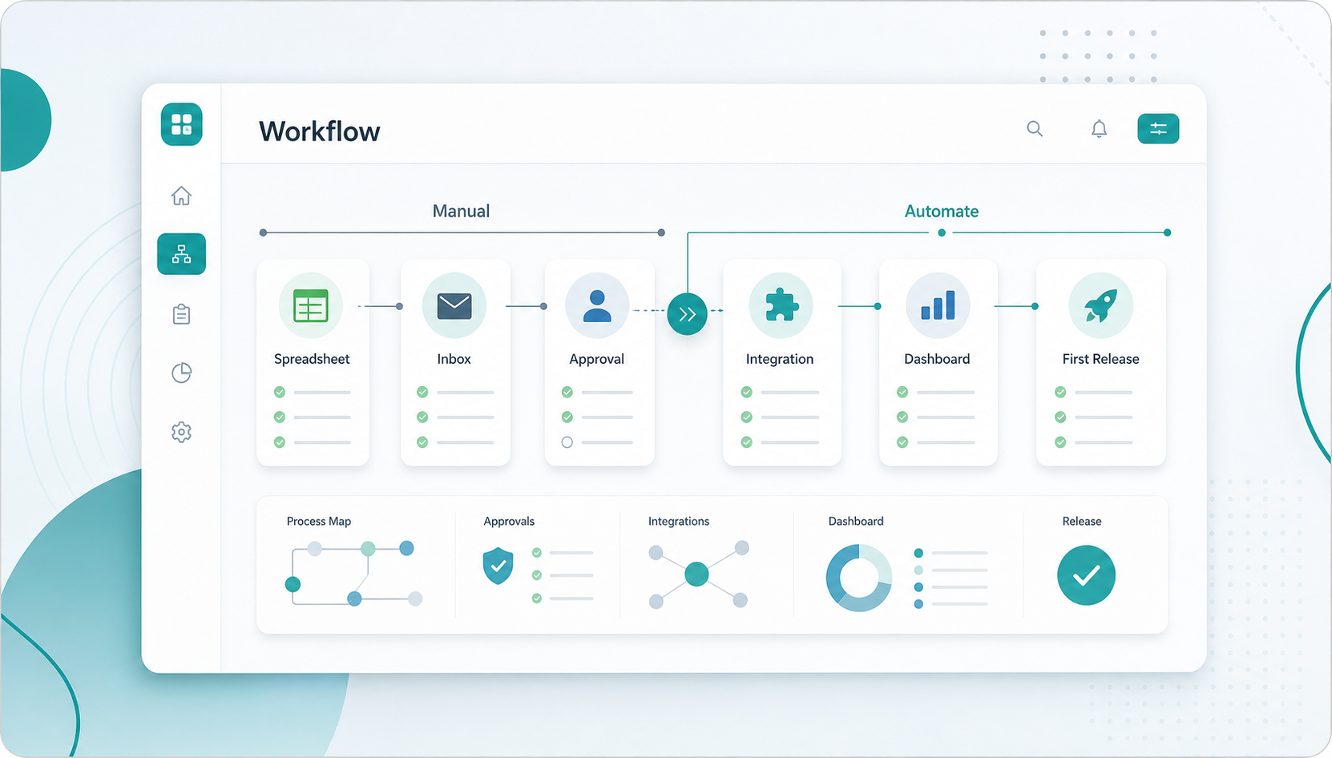Image resolution: width=1332 pixels, height=758 pixels.
Task: Open notifications bell icon
Action: 1099,129
